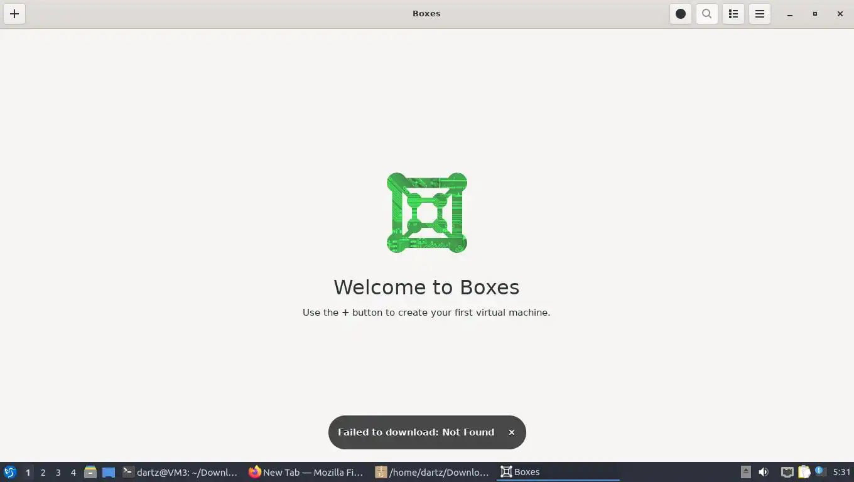Open the clipboard manager tray icon
This screenshot has height=482, width=854.
(804, 472)
